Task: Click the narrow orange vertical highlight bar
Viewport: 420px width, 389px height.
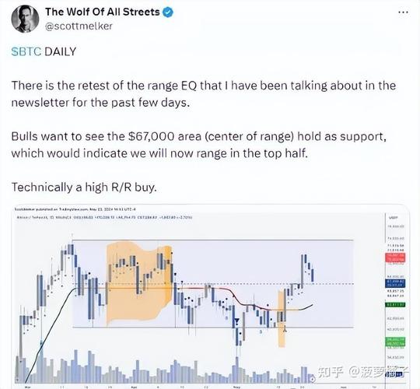Action: pyautogui.click(x=282, y=319)
